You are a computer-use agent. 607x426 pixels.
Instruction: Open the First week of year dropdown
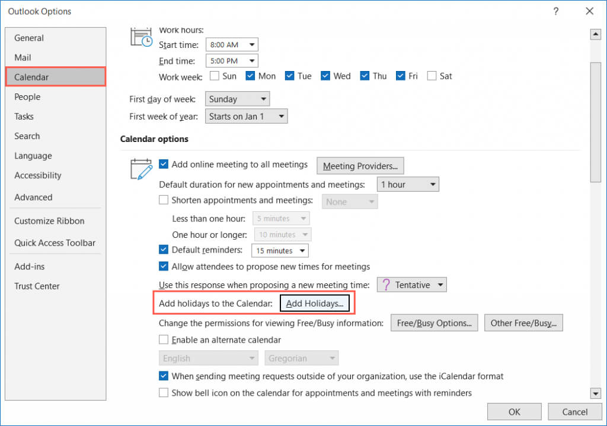pos(246,117)
